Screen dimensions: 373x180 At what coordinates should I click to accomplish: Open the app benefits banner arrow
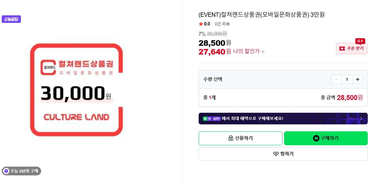pos(361,118)
